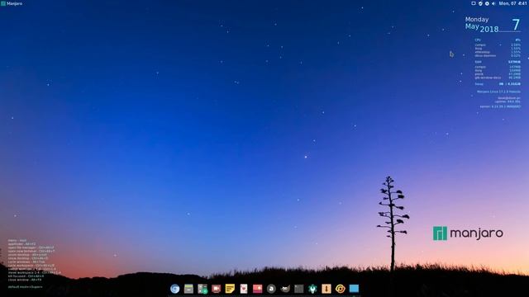Show desktop with the blue square icon
Image resolution: width=529 pixels, height=297 pixels.
[354, 289]
